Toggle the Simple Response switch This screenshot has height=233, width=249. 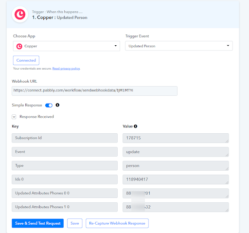coord(49,106)
